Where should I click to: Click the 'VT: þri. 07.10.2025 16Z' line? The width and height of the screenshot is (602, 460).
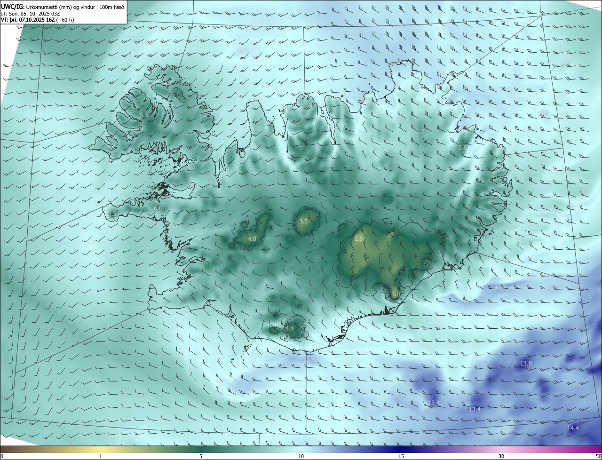click(x=28, y=20)
